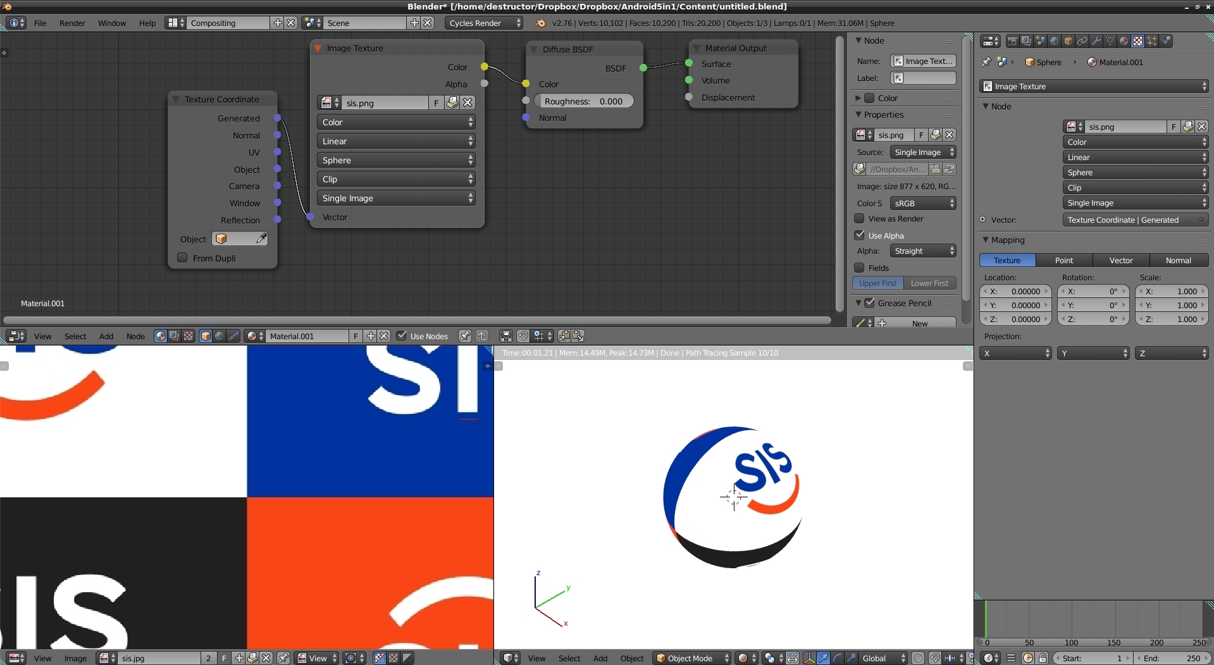Image resolution: width=1214 pixels, height=665 pixels.
Task: Open Color dropdown in Image Texture node
Action: pos(396,122)
